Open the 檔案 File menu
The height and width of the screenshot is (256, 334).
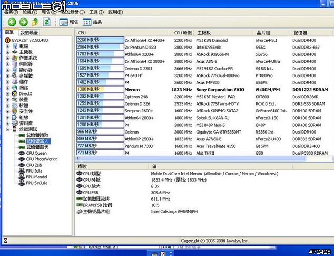pyautogui.click(x=11, y=12)
